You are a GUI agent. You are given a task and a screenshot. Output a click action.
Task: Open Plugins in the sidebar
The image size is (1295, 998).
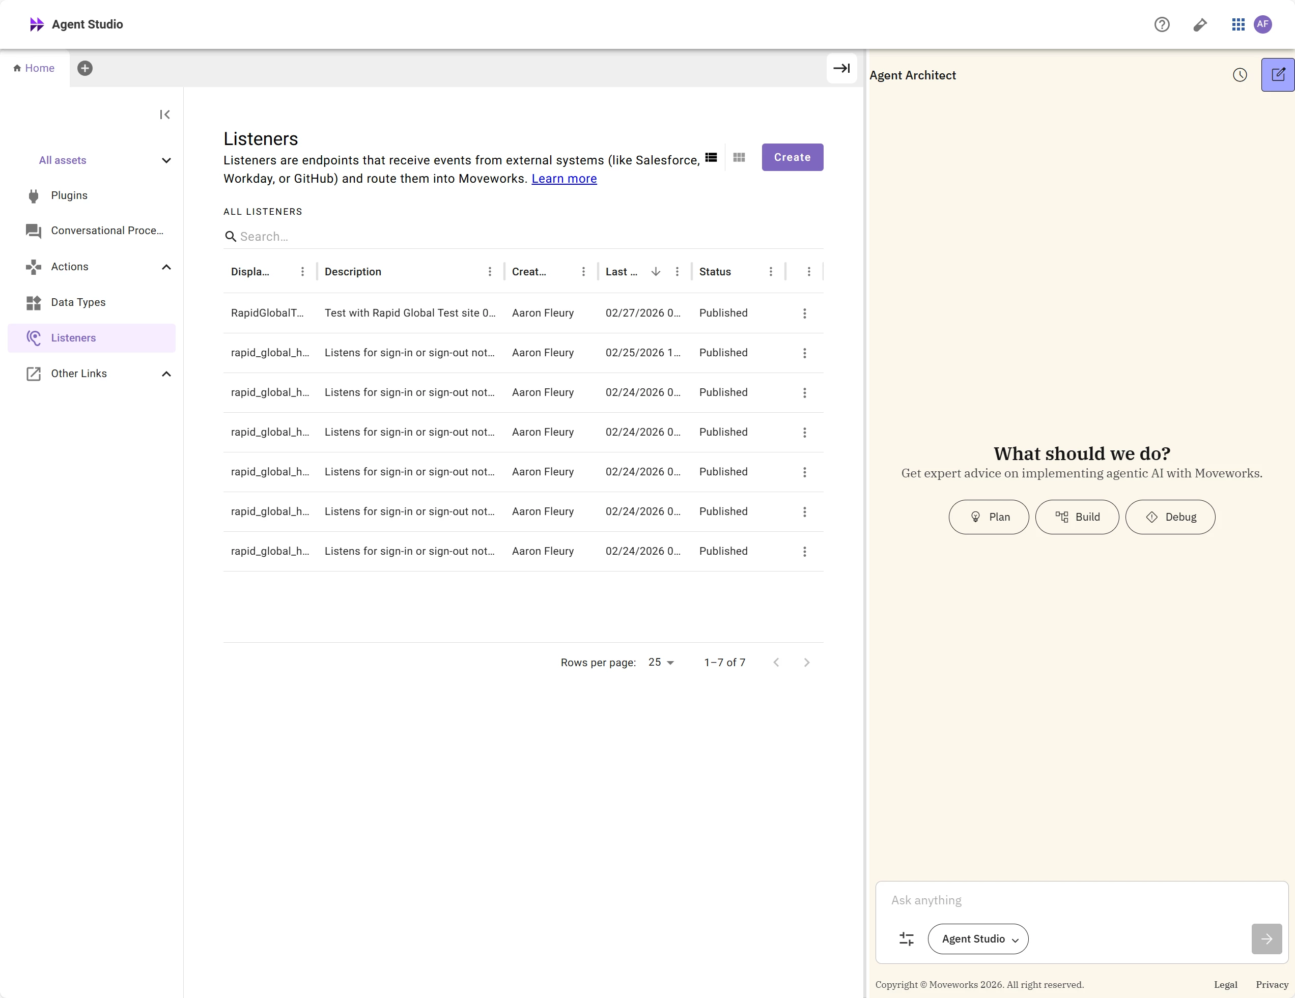pos(69,195)
